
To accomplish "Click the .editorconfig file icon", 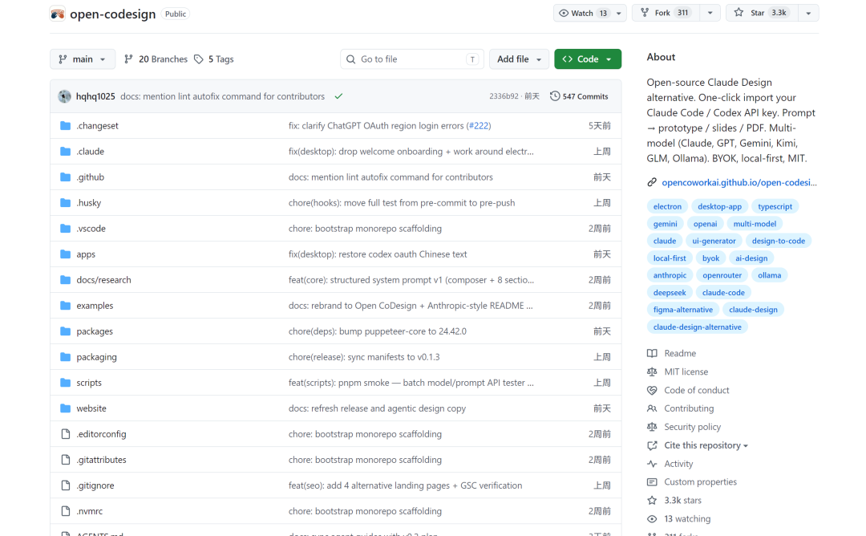I will (x=66, y=434).
